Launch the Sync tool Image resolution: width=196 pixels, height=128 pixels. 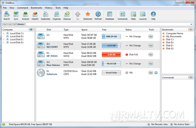tap(16, 15)
